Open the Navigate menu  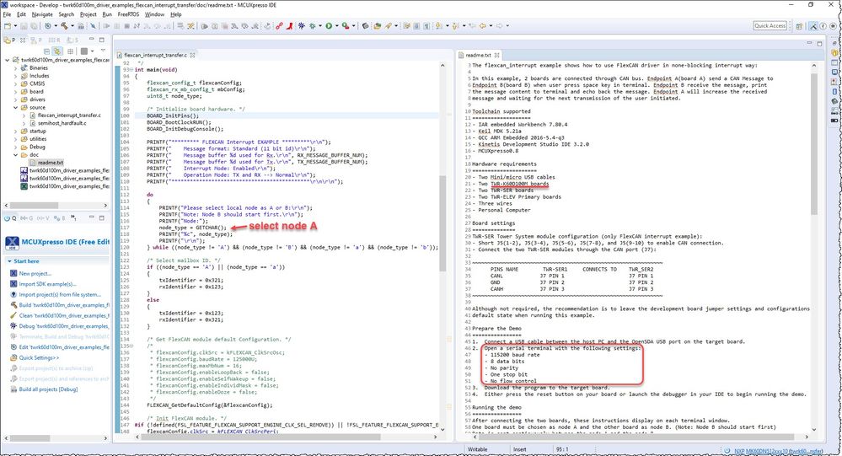(x=42, y=14)
